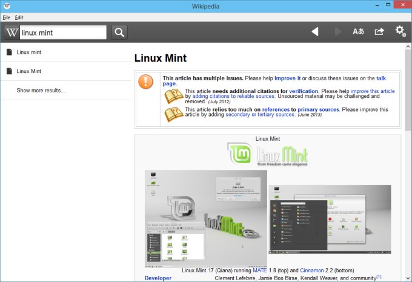Screen dimensions: 412x282
Task: Click the 'Linux Mint' article heading
Action: [x=161, y=58]
